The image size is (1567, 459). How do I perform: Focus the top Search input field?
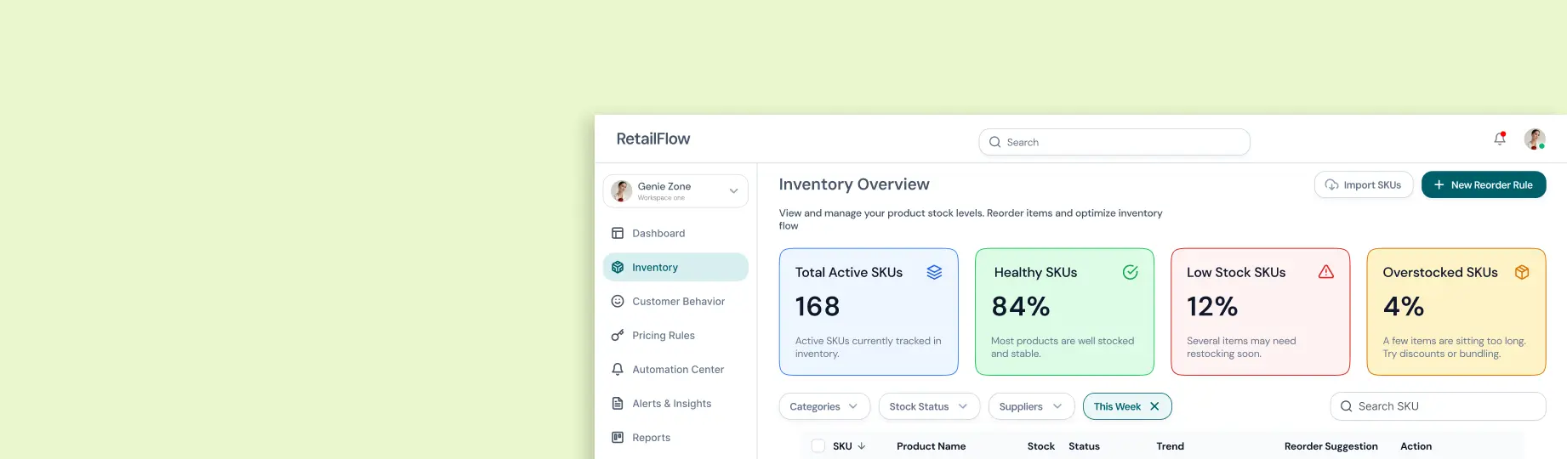click(1114, 142)
